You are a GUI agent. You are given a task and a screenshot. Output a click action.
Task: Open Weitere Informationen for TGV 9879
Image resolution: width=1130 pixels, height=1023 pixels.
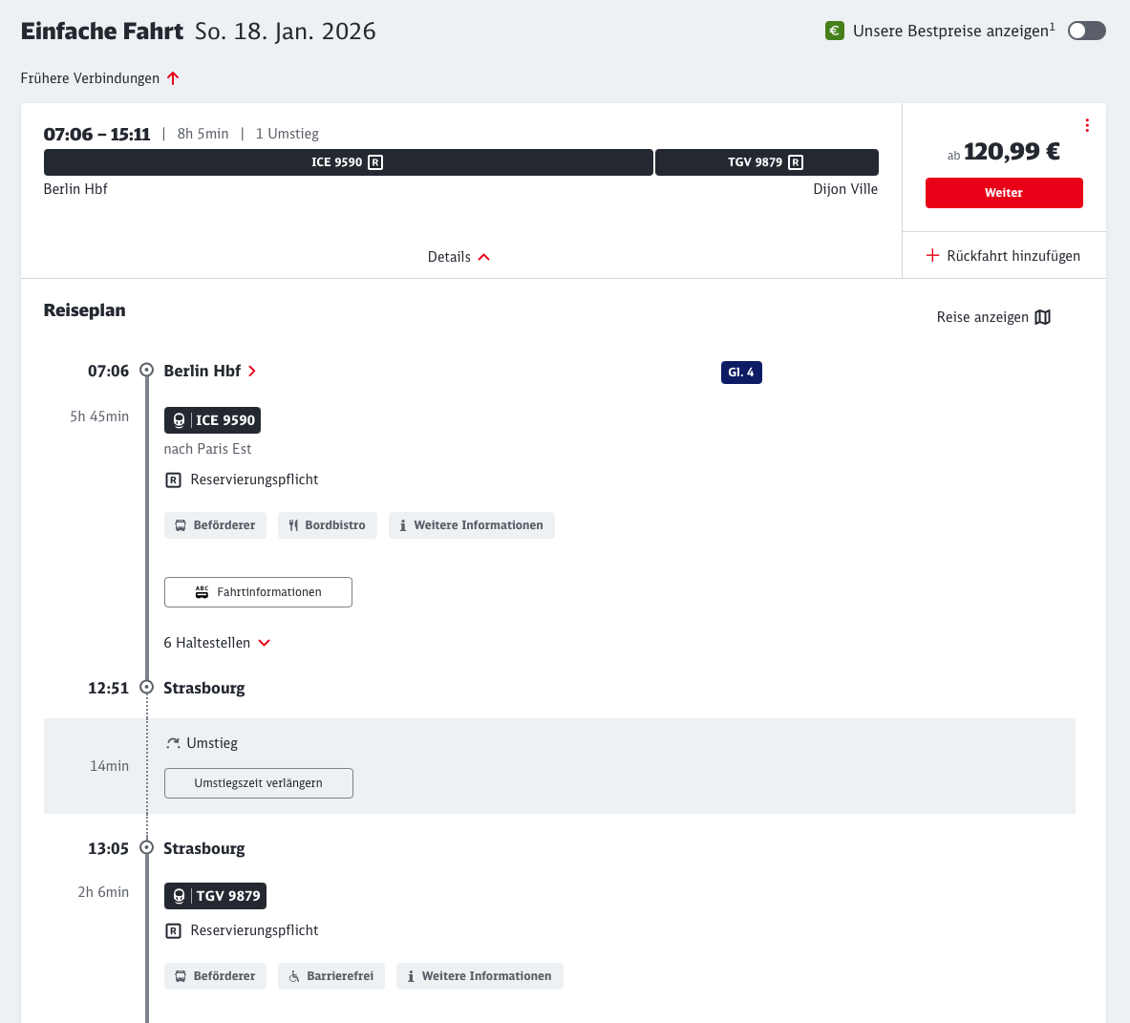point(479,976)
